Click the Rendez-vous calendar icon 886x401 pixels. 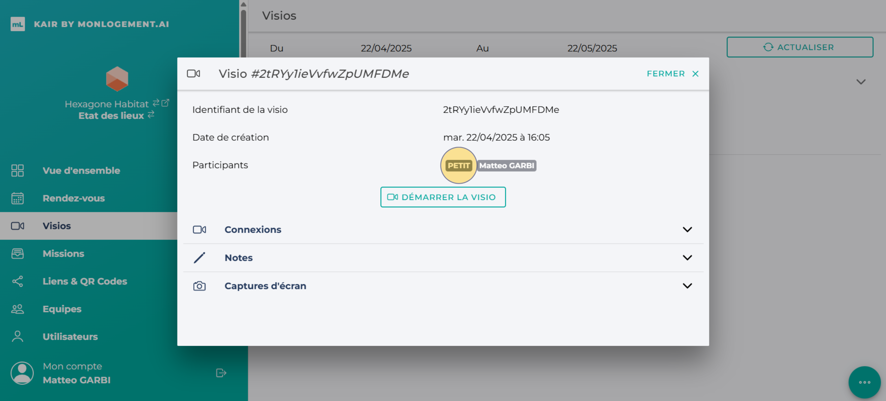tap(17, 198)
